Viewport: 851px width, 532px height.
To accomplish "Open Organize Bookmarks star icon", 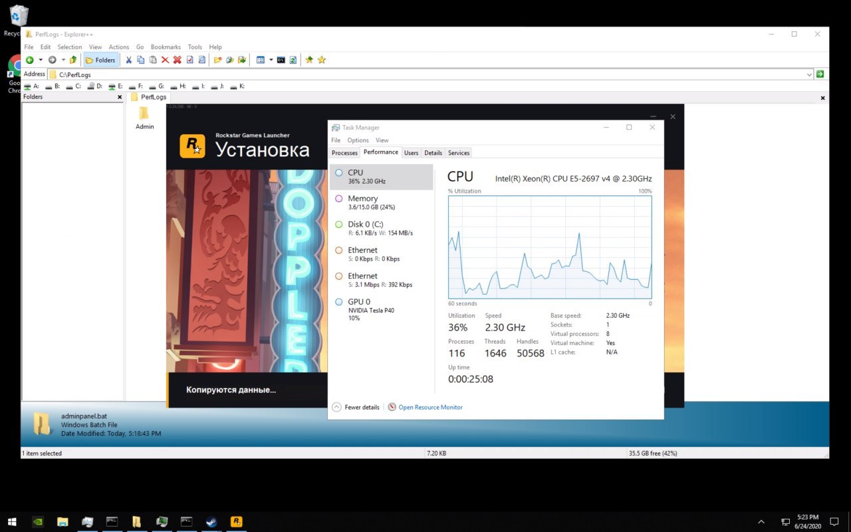I will point(322,60).
